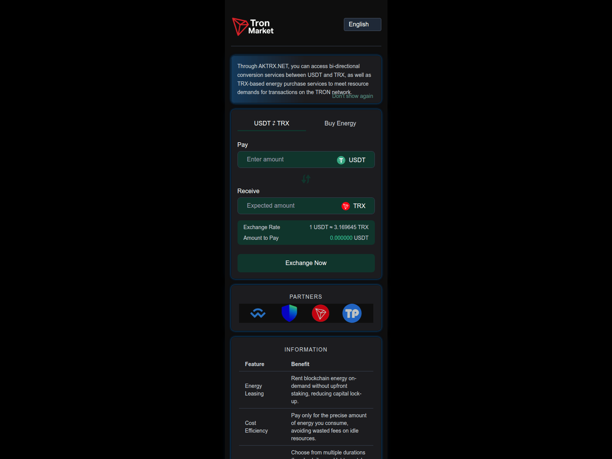This screenshot has height=459, width=612.
Task: Select the Cost Efficiency table row
Action: [x=306, y=427]
